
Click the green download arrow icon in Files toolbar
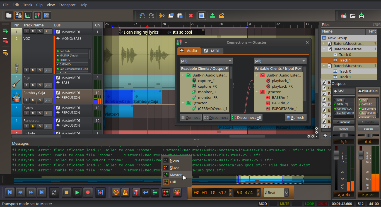click(361, 16)
